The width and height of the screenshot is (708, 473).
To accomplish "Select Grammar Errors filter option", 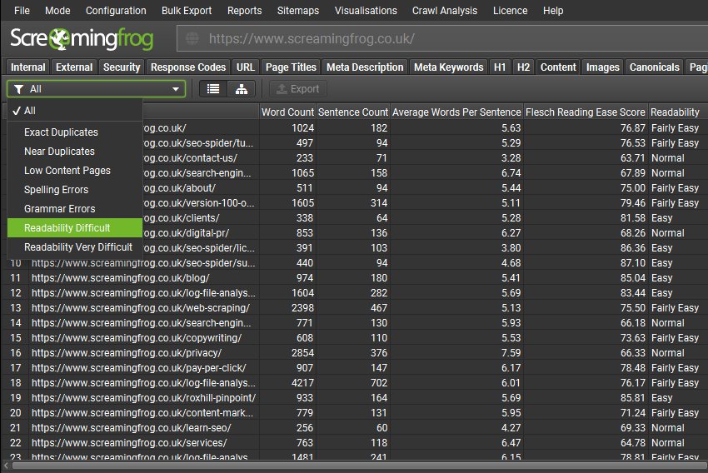I will click(x=75, y=209).
